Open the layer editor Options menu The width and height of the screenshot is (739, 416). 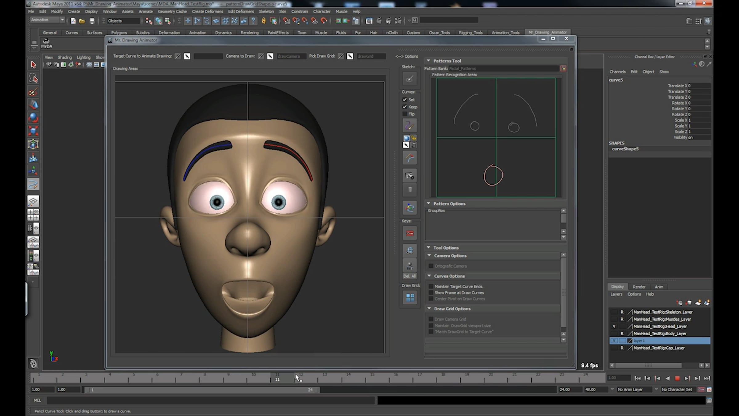(634, 294)
